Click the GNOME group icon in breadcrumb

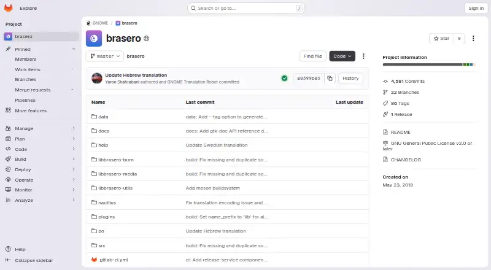(x=88, y=23)
